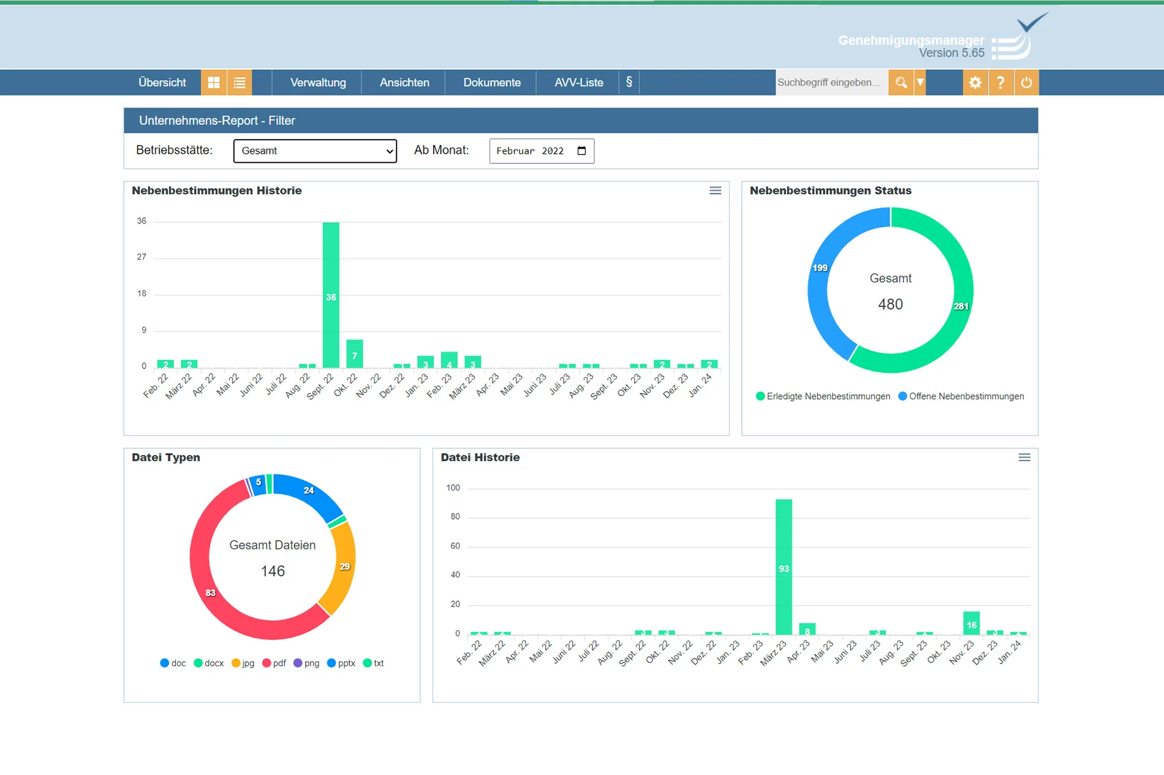Open help via question mark icon
Screen dimensions: 1164x775
(1000, 83)
